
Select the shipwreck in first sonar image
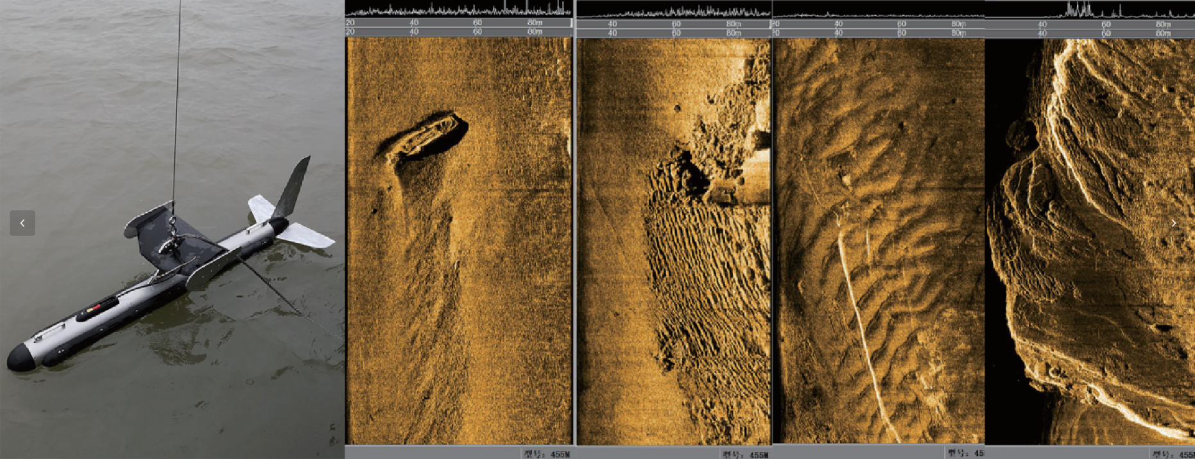pyautogui.click(x=429, y=136)
